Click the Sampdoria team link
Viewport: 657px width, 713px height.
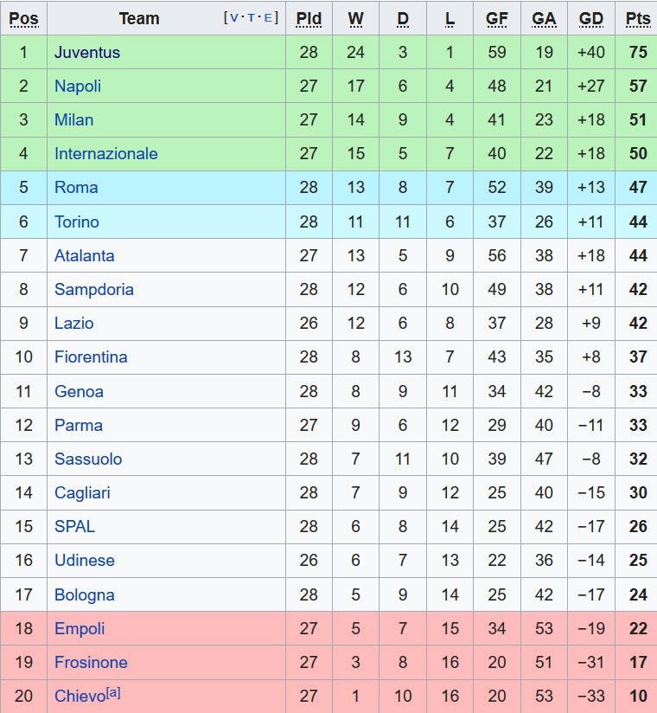point(93,289)
